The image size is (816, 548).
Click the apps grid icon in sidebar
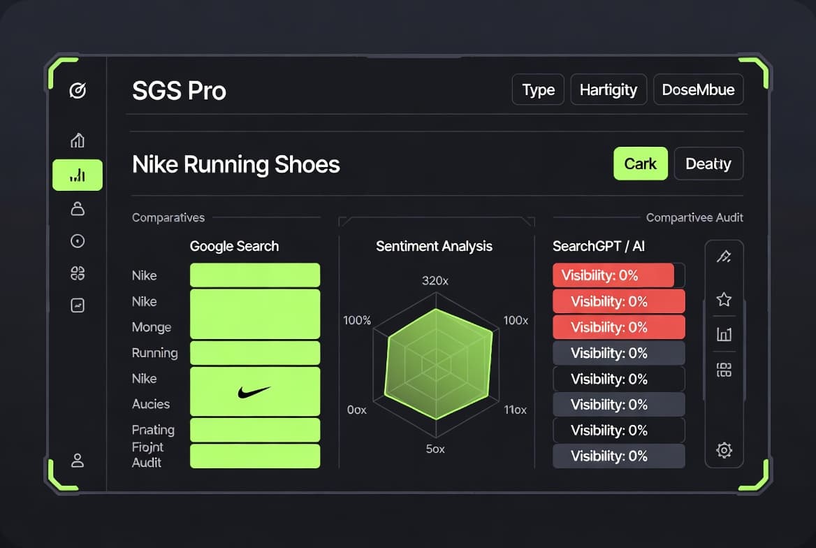point(77,273)
